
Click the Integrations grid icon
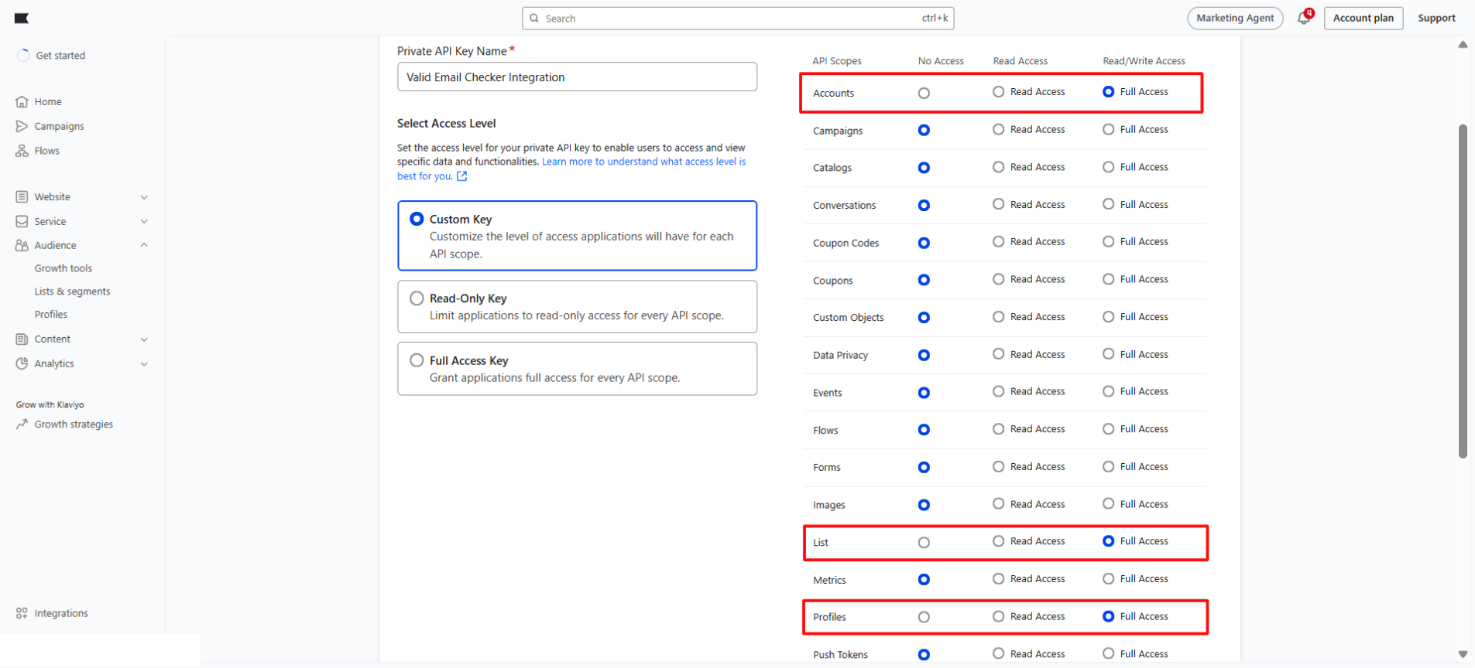(22, 613)
